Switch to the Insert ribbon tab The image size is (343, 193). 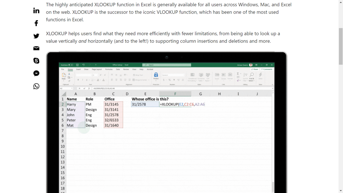78,69
